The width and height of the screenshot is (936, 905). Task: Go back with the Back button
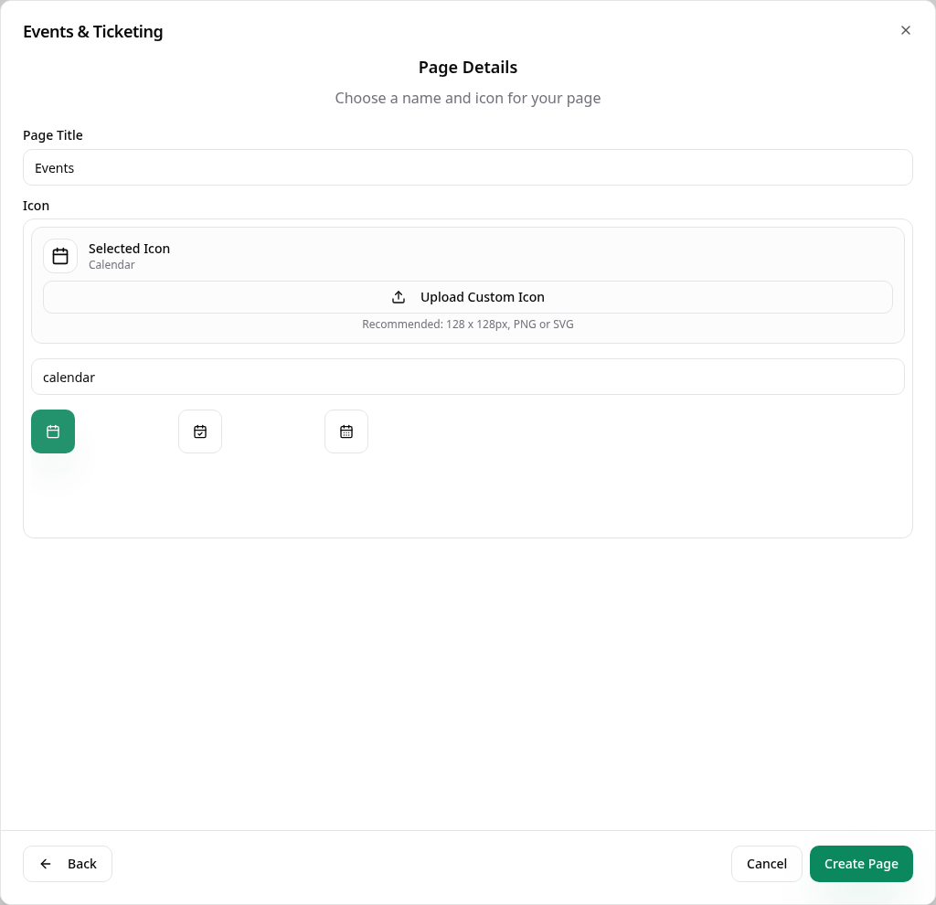[x=68, y=864]
